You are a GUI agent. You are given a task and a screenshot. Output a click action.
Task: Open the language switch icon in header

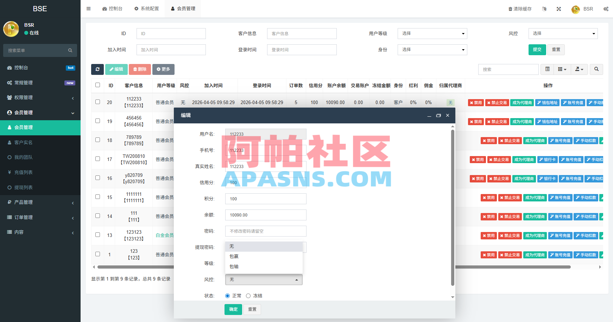(544, 9)
